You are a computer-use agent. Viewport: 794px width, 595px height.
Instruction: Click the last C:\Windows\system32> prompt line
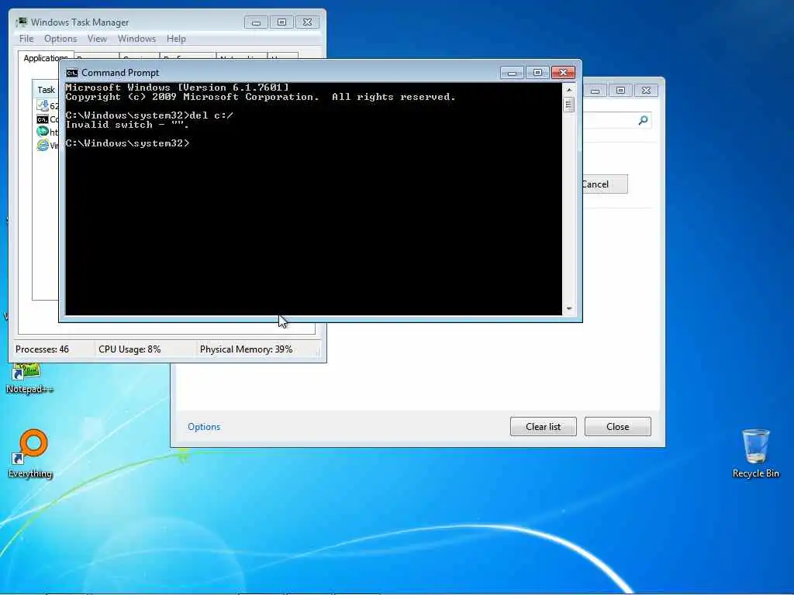pyautogui.click(x=128, y=143)
